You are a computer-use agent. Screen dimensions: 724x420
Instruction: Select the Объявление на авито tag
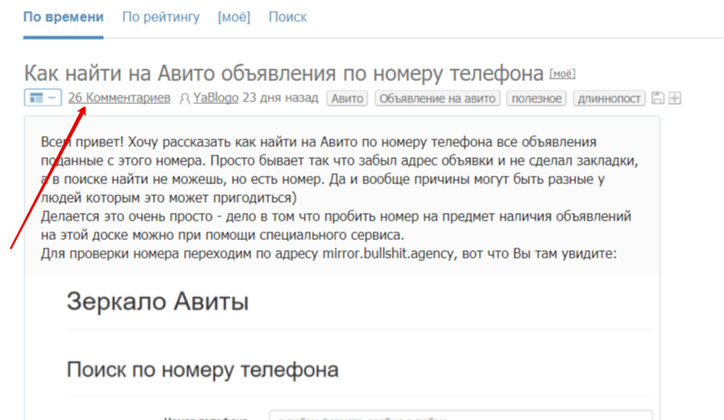click(x=438, y=98)
